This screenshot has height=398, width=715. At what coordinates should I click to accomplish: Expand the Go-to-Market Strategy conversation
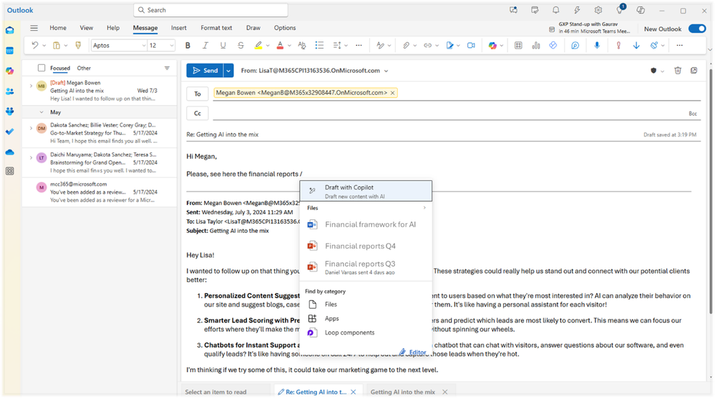pyautogui.click(x=31, y=129)
